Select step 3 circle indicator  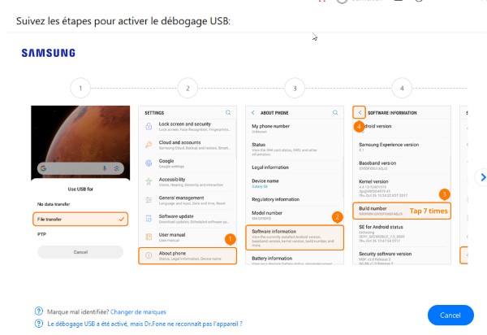click(x=295, y=89)
